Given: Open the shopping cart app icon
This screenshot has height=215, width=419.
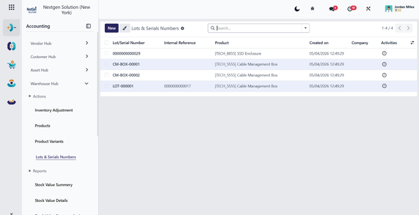Looking at the screenshot, I should (12, 65).
